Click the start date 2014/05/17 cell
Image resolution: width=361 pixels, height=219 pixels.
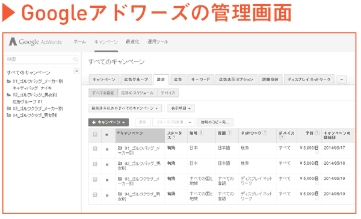pyautogui.click(x=335, y=148)
